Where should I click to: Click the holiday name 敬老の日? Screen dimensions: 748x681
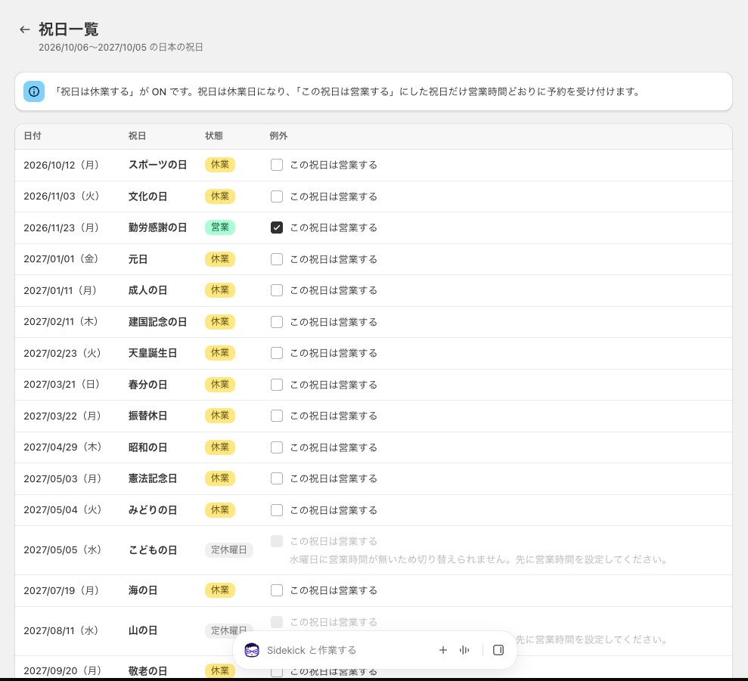[x=147, y=671]
